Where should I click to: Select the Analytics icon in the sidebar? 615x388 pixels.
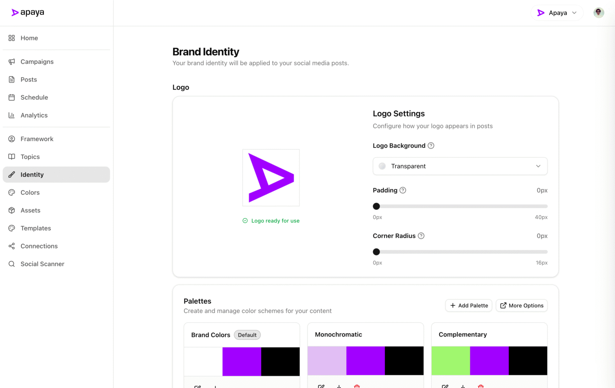12,115
